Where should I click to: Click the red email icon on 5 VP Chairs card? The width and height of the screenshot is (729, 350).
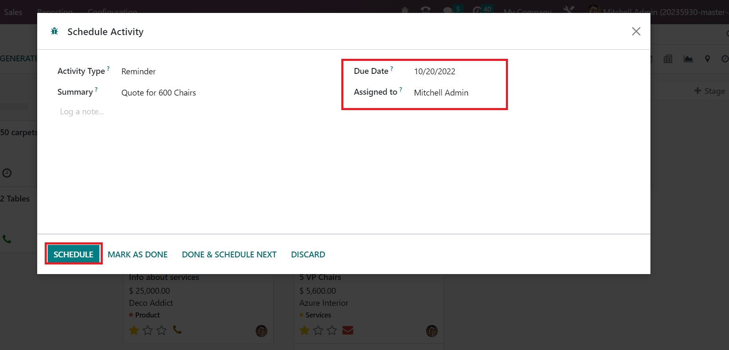click(x=348, y=330)
